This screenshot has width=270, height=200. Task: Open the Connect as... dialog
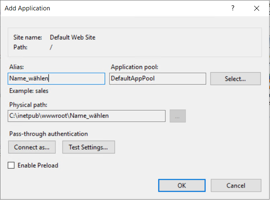32,147
